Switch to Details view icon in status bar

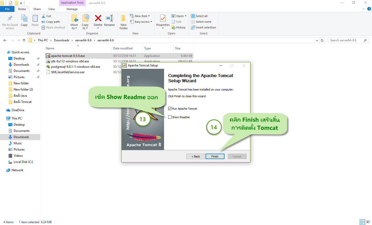click(362, 222)
